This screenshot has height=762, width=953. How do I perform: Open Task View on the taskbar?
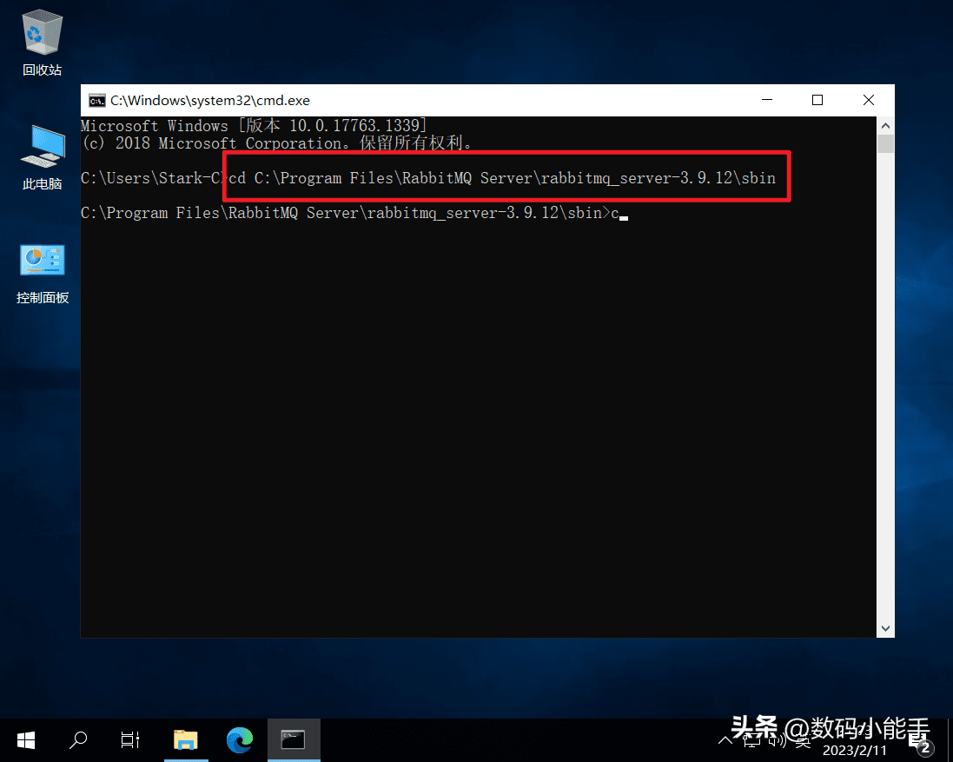[x=130, y=740]
